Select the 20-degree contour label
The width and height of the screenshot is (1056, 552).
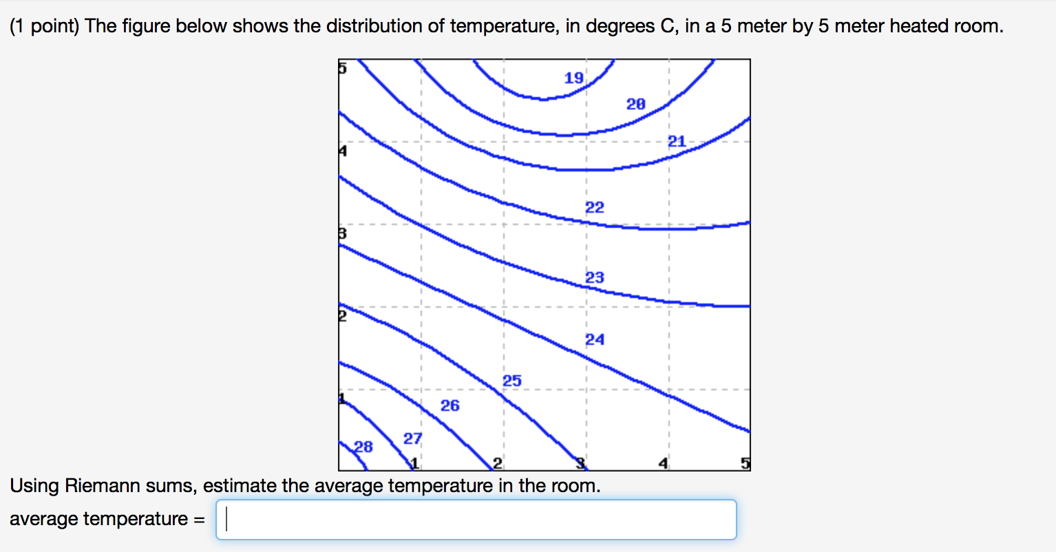coord(635,105)
